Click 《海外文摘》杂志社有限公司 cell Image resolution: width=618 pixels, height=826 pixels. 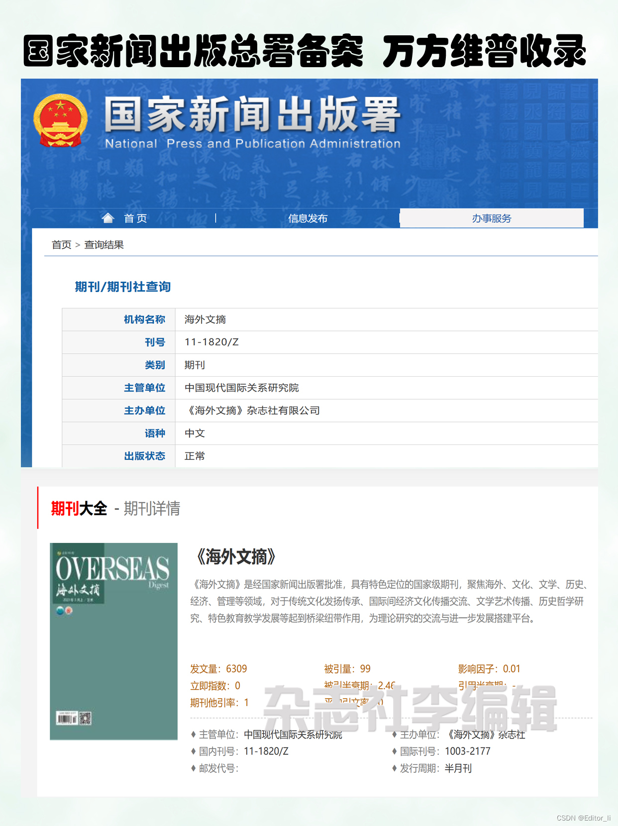click(x=387, y=411)
